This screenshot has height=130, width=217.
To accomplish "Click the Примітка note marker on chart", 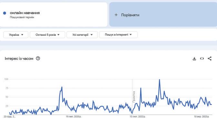I will click(134, 96).
